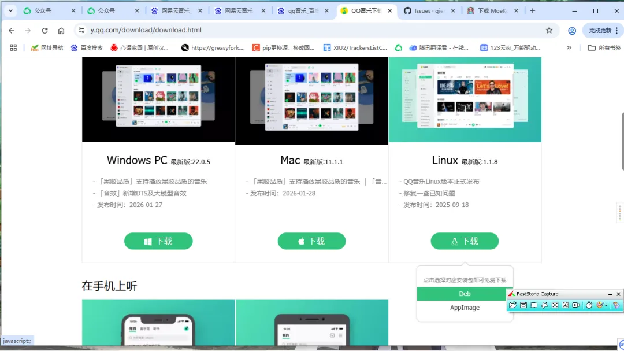This screenshot has height=351, width=624.
Task: Click the 完成更新 update button
Action: pos(600,31)
